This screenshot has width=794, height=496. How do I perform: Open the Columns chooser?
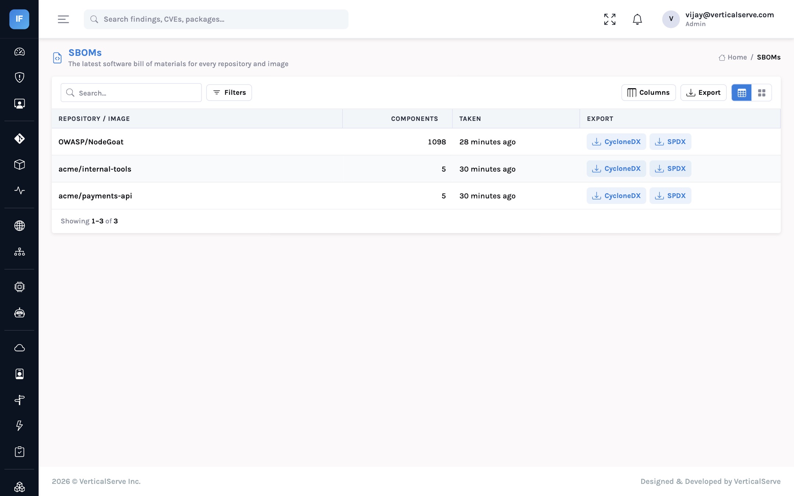648,93
